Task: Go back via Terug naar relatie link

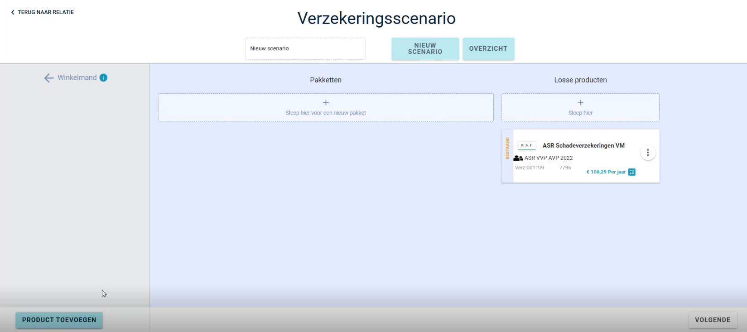Action: point(43,12)
